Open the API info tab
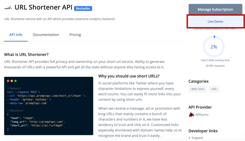The image size is (245, 141). (16, 35)
